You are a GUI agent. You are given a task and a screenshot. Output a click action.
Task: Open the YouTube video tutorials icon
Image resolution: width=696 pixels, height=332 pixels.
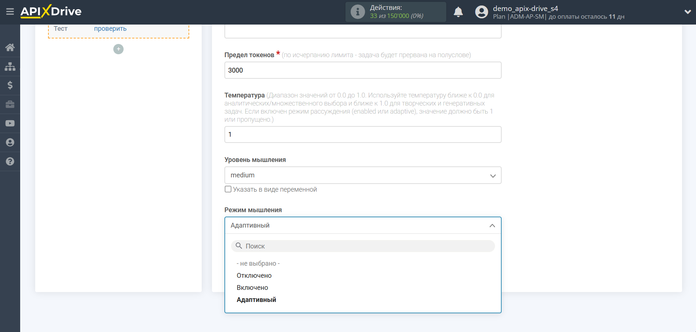[10, 123]
